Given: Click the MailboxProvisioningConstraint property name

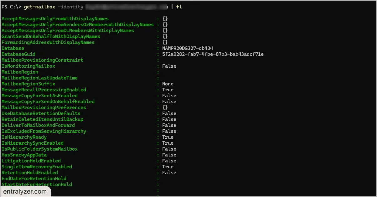Looking at the screenshot, I should pos(42,60).
